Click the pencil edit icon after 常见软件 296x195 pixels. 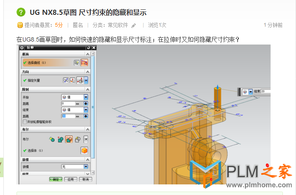click(134, 25)
